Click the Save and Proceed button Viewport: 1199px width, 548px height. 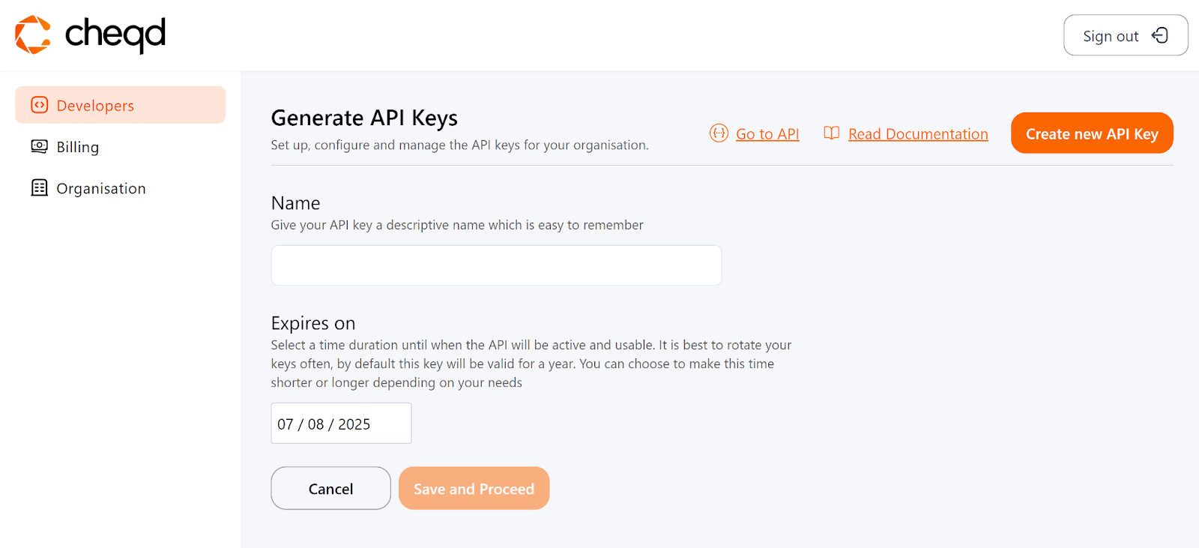click(474, 489)
